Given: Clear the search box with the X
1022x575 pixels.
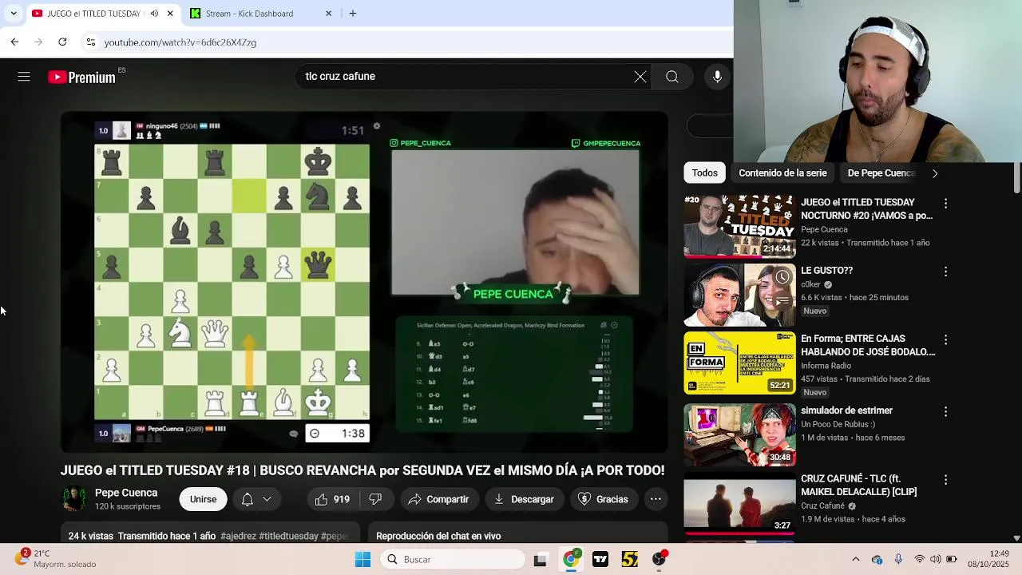Looking at the screenshot, I should [x=640, y=77].
